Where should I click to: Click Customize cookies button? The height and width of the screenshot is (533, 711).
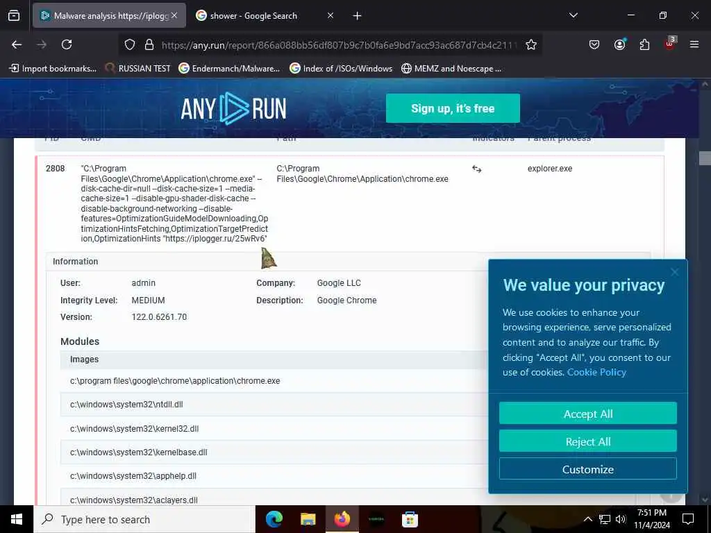pos(588,468)
